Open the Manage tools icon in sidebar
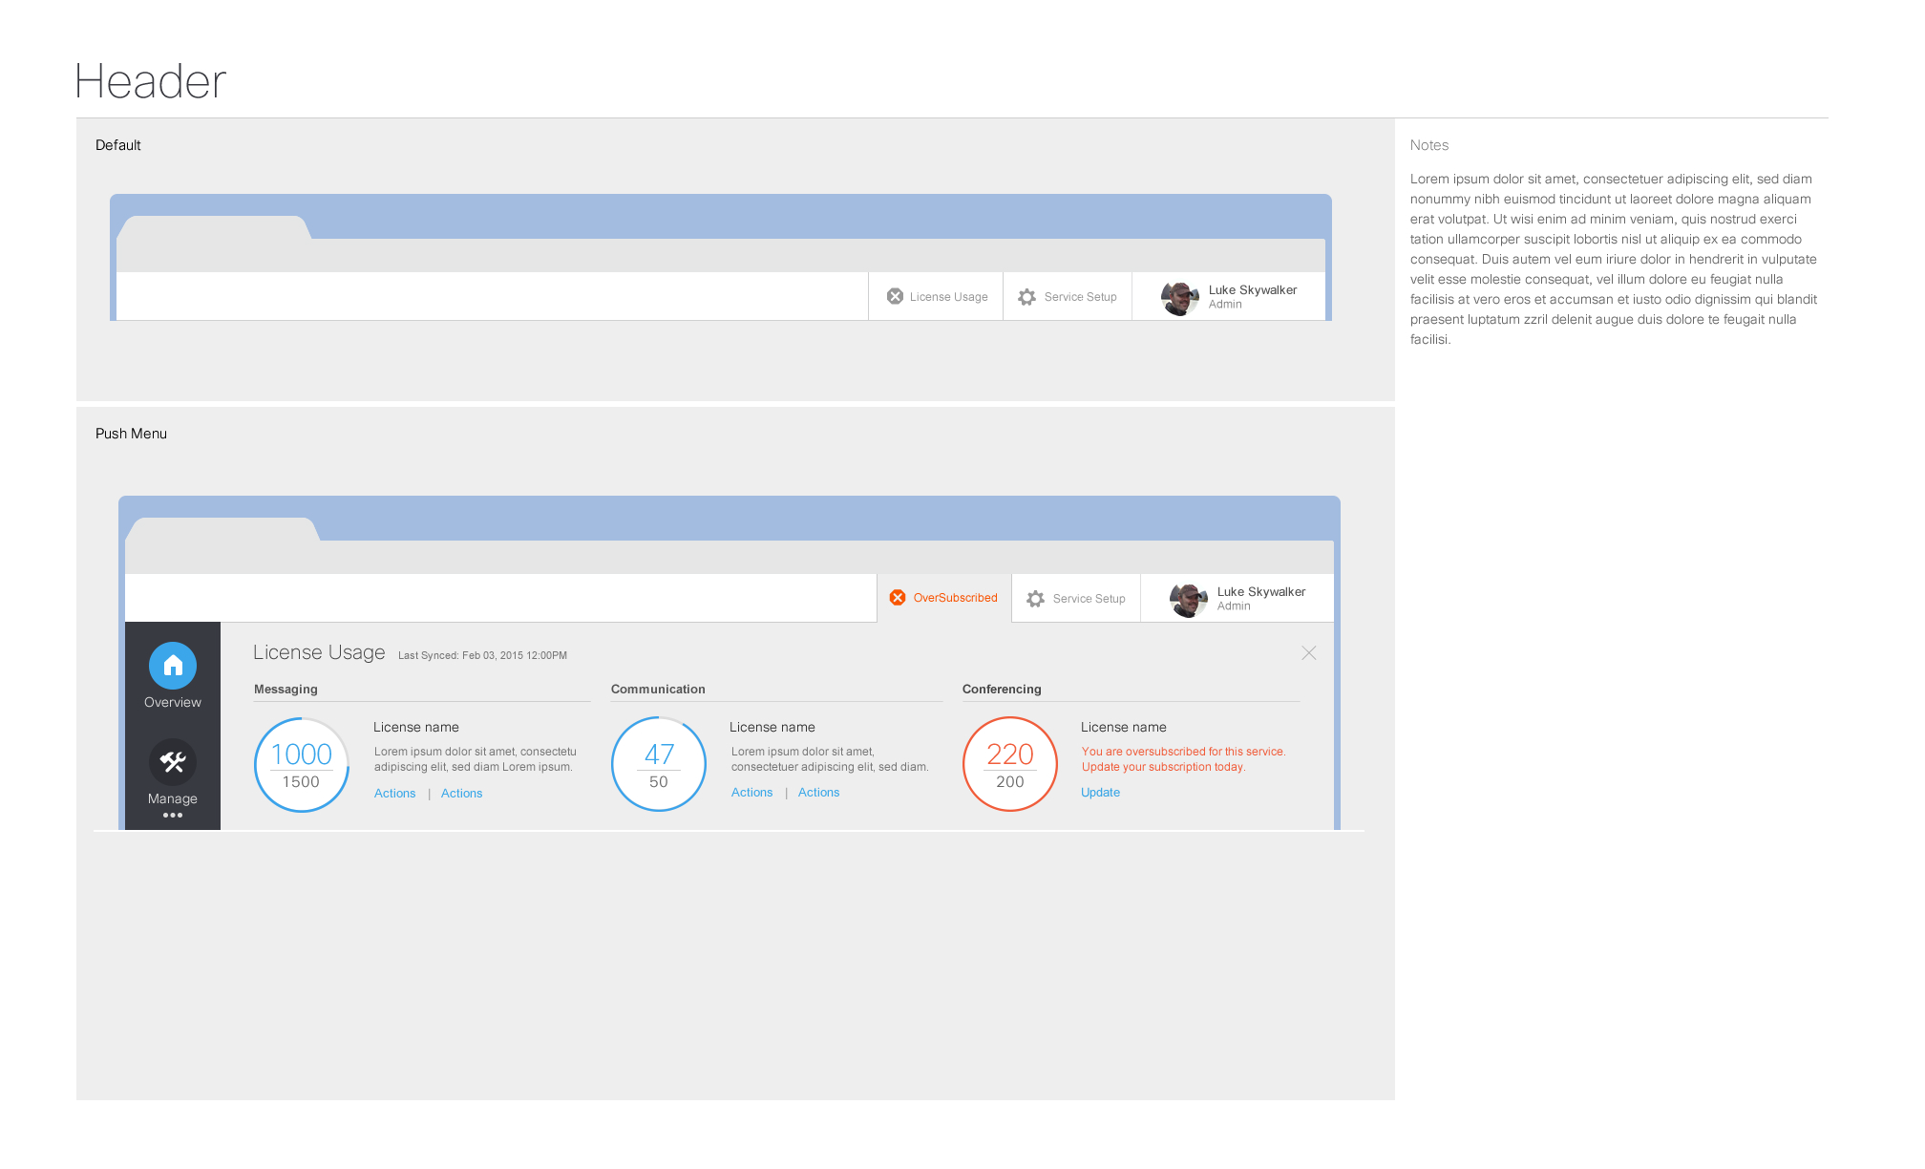The width and height of the screenshot is (1925, 1169). tap(173, 762)
